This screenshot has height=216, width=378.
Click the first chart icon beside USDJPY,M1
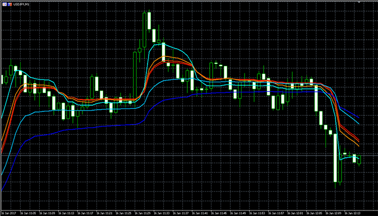pyautogui.click(x=4, y=4)
